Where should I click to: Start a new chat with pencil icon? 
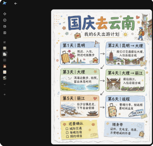(x=5, y=42)
